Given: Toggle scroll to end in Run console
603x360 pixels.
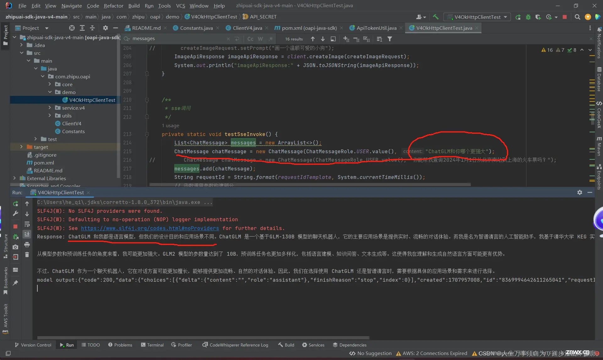Looking at the screenshot, I should click(x=27, y=234).
